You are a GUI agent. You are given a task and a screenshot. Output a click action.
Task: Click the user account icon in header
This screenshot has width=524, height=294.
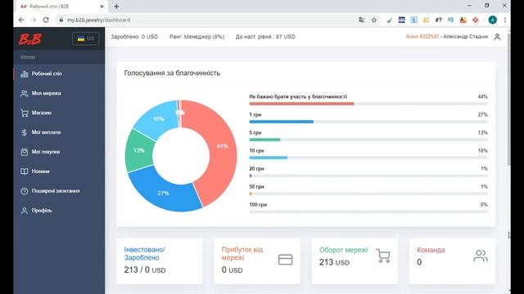[x=497, y=37]
